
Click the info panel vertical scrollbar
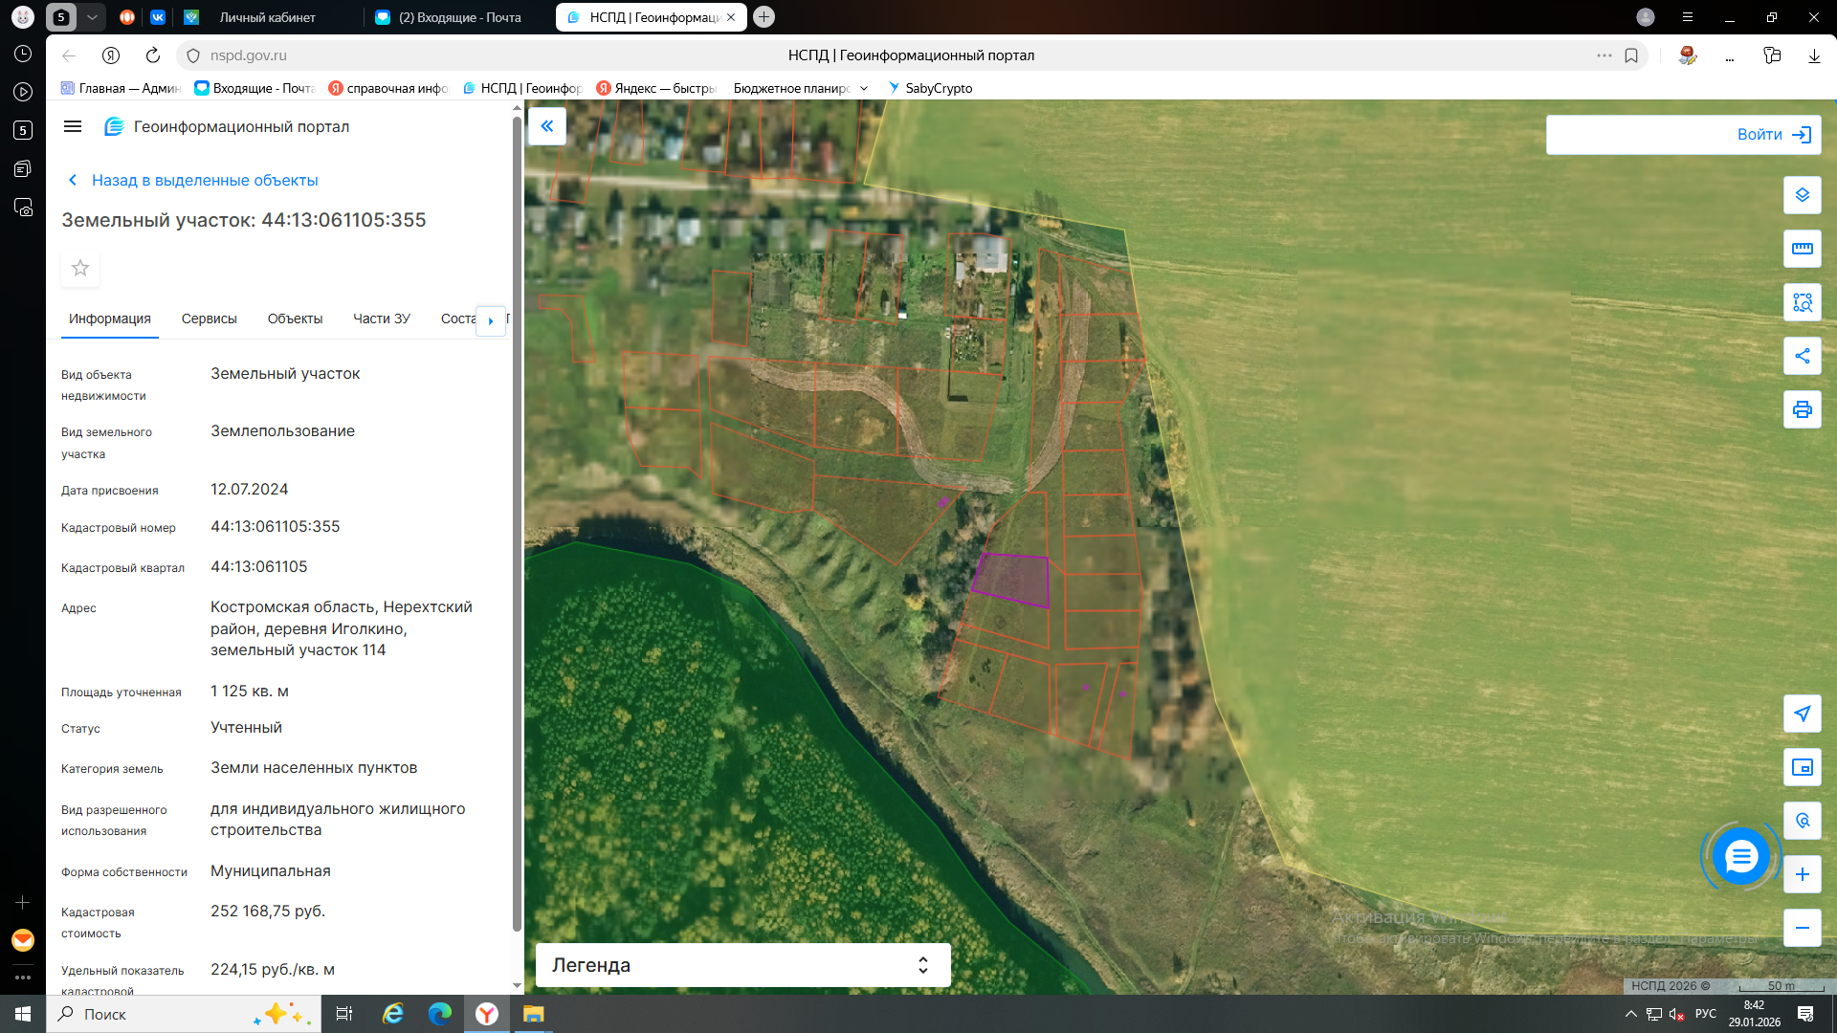click(517, 522)
